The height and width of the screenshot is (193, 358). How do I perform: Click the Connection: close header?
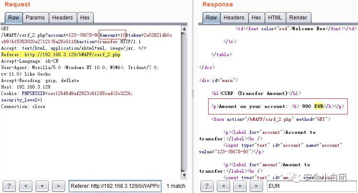(x=23, y=107)
